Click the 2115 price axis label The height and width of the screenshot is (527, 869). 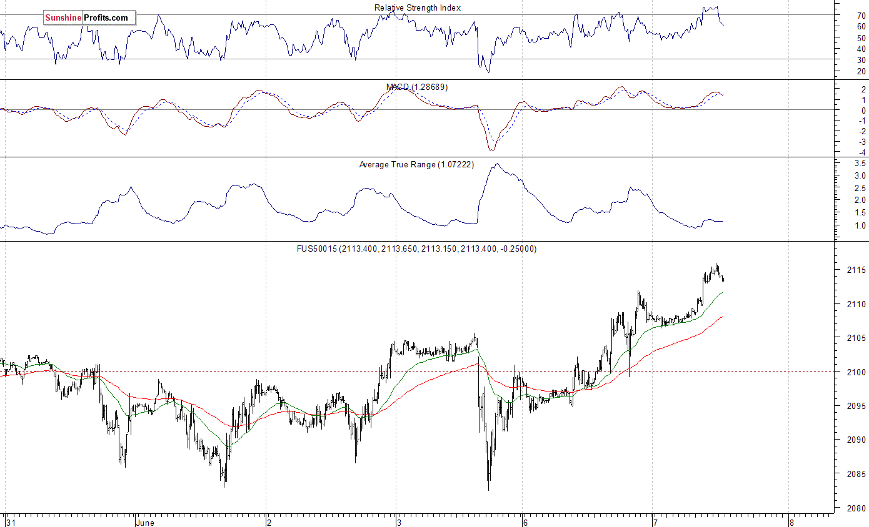[856, 270]
